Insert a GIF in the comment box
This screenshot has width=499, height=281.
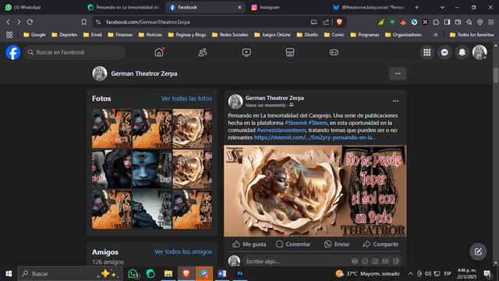coord(385,261)
